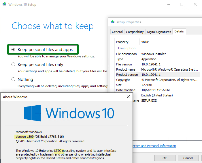Select the Details tab
Viewport: 202px width, 163px height.
tap(179, 31)
